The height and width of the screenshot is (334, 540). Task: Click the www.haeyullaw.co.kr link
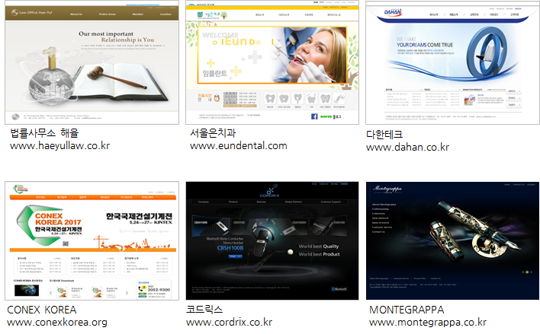[x=60, y=146]
